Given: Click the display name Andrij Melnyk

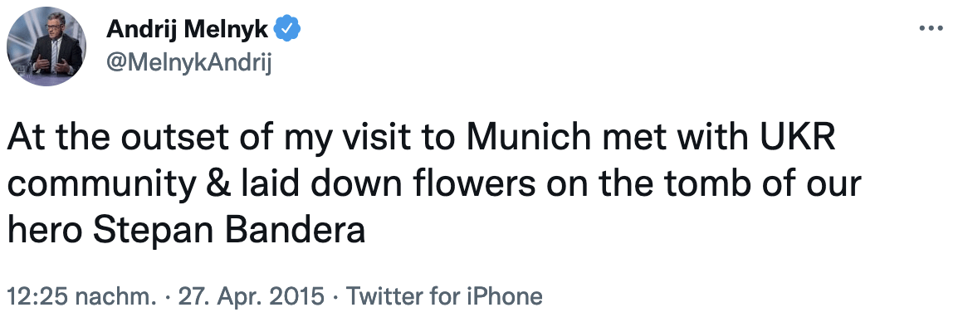Looking at the screenshot, I should click(x=188, y=29).
